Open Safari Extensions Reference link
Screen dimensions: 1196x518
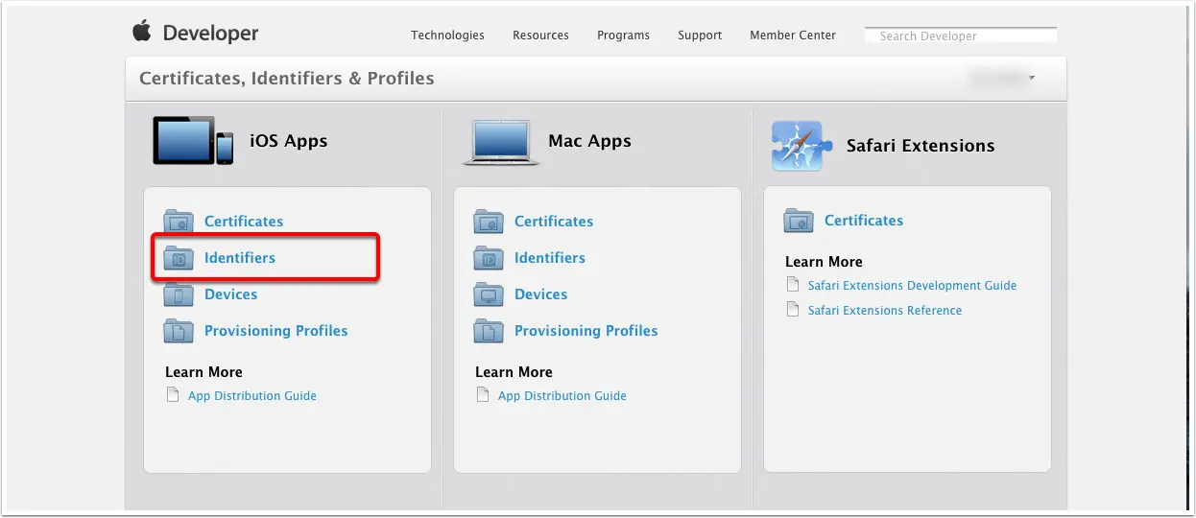click(885, 310)
